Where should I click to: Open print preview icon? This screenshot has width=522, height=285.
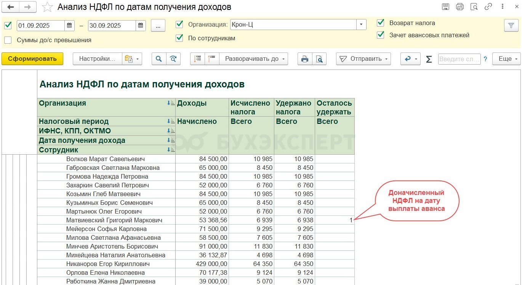[319, 59]
